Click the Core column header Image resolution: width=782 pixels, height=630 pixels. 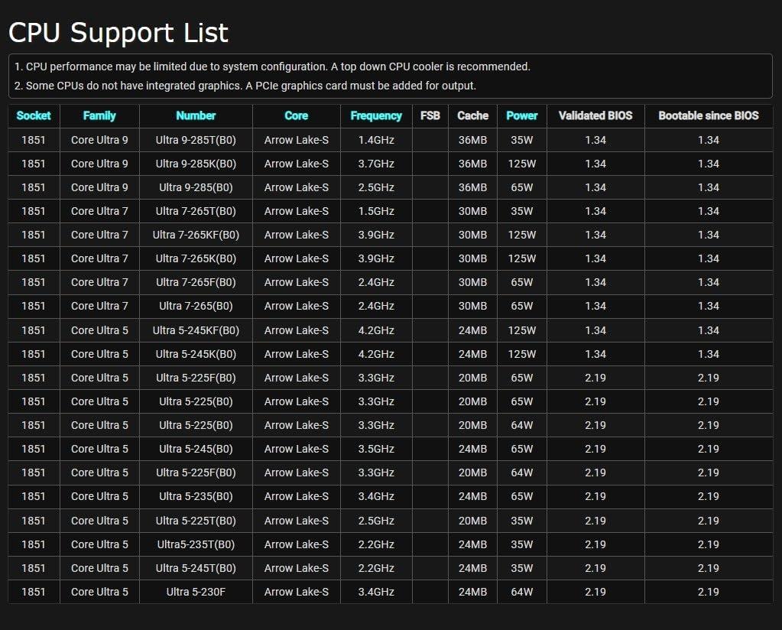[296, 115]
